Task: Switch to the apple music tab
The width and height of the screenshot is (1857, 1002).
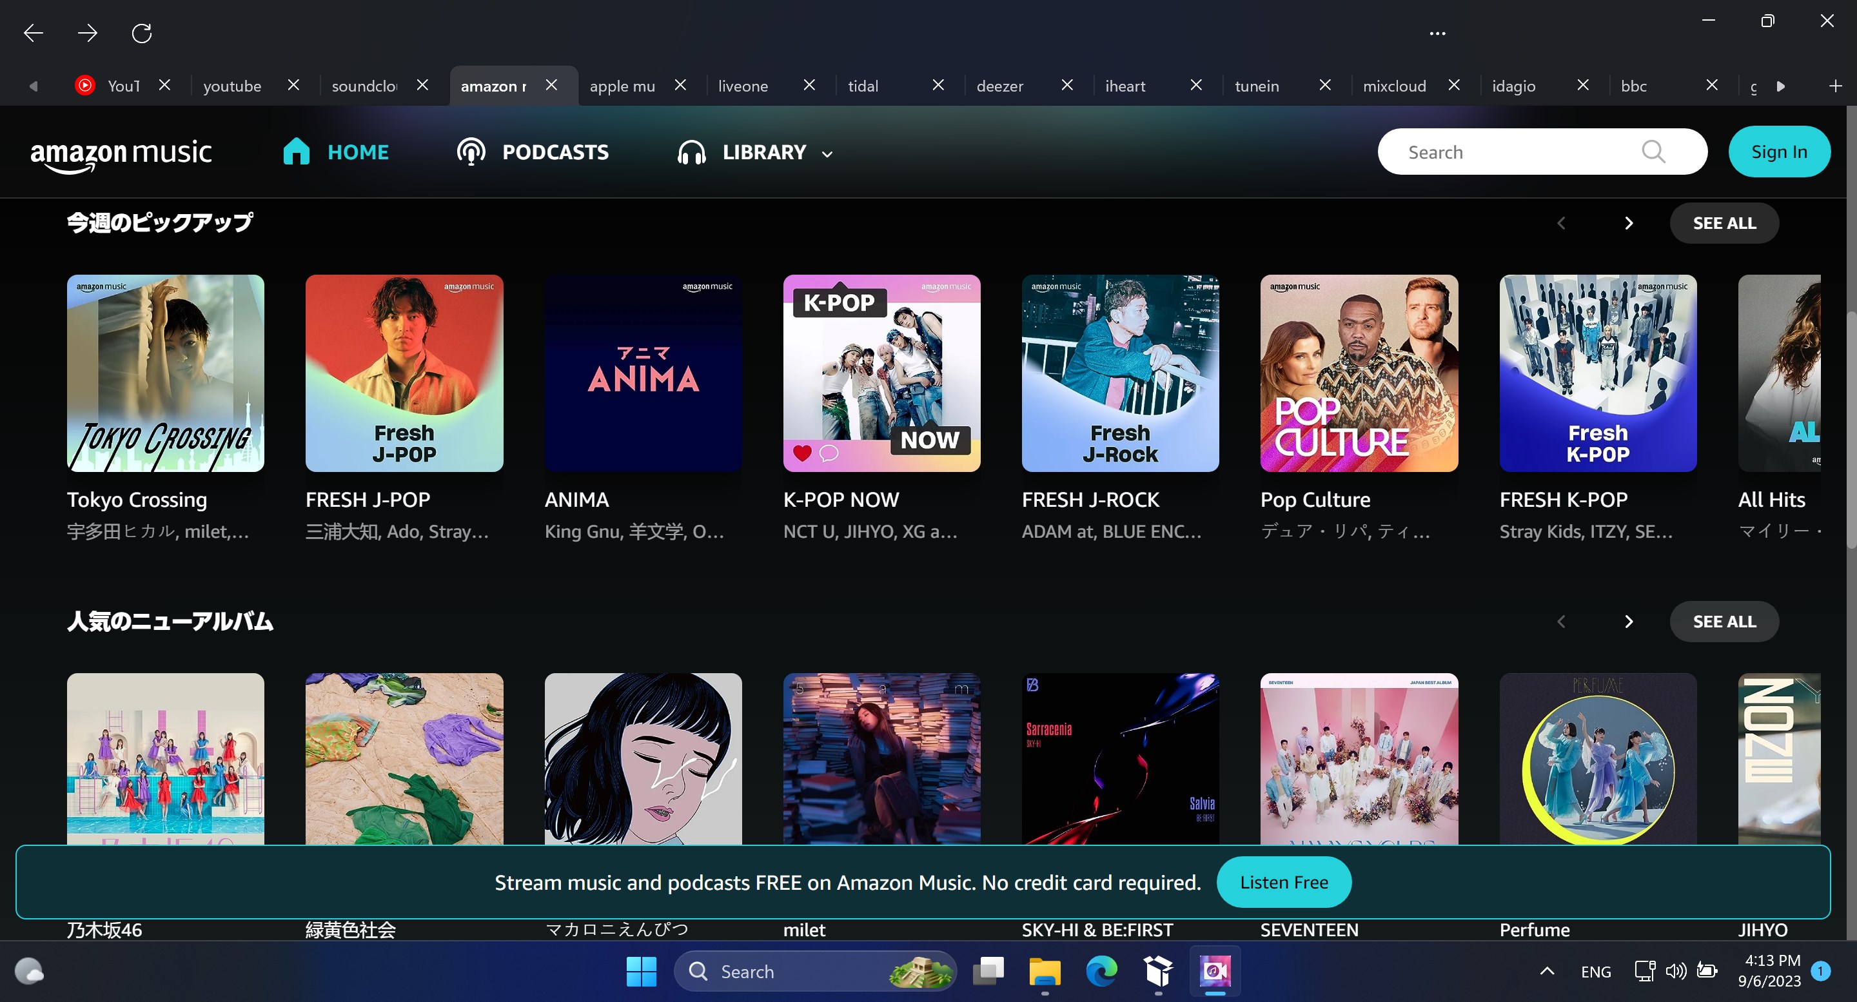Action: pos(622,86)
